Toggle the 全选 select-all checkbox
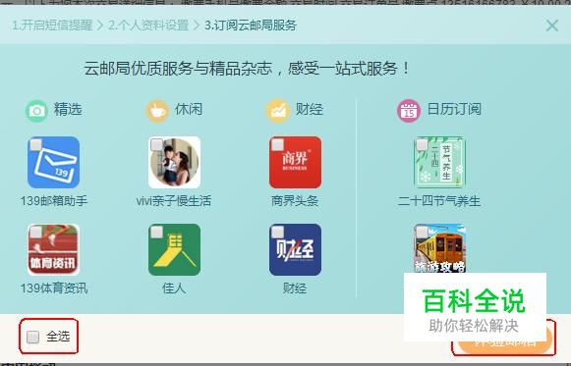The height and width of the screenshot is (366, 571). click(32, 337)
